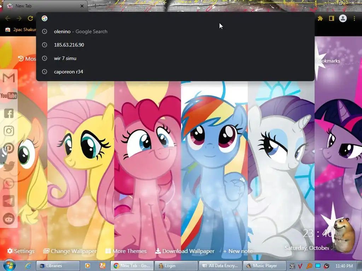Open the user profile avatar menu
The image size is (362, 271).
(343, 18)
